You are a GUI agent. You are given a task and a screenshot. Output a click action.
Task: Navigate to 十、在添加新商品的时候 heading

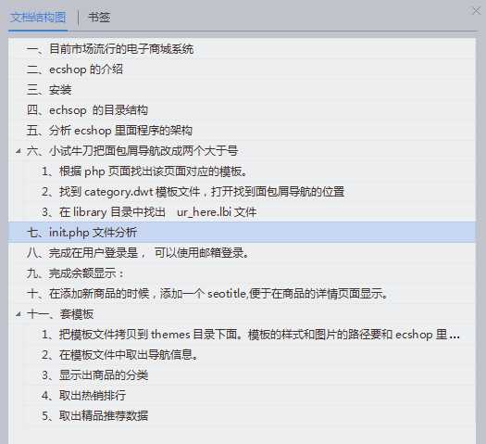pyautogui.click(x=207, y=294)
